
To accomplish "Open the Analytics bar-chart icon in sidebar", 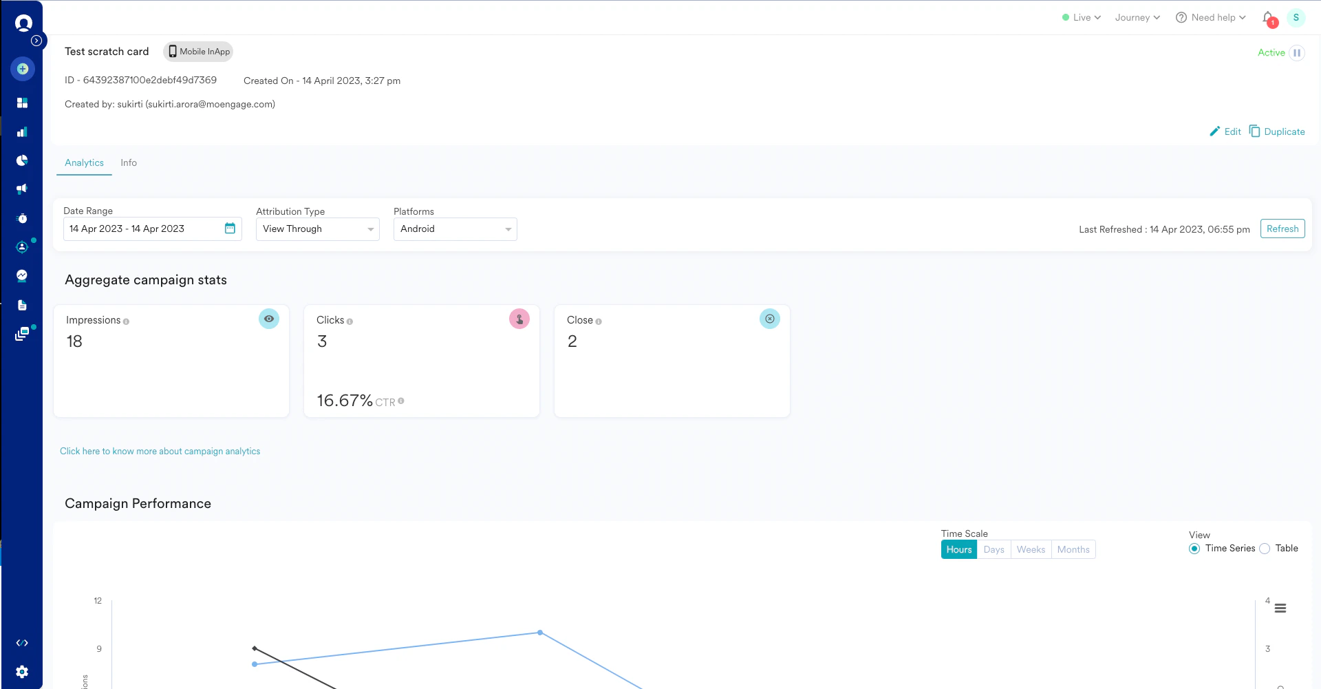I will [x=21, y=131].
